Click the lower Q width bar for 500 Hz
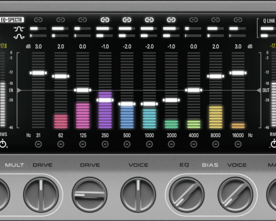 (127, 35)
